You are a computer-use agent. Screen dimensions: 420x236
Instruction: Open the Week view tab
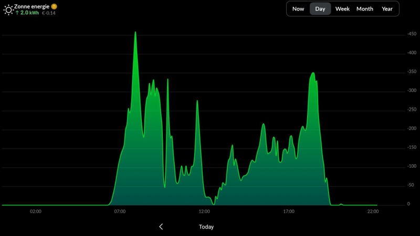click(x=342, y=9)
